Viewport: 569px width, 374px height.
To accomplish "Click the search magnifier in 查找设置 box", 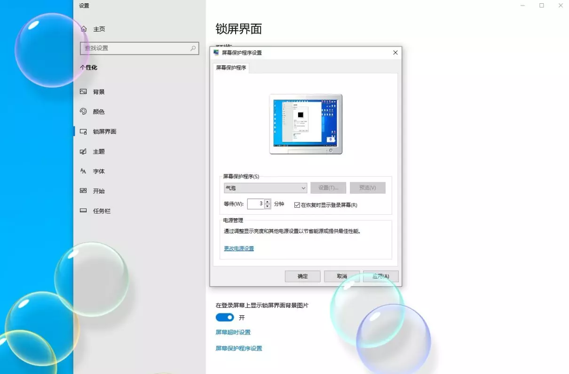I will [x=193, y=48].
